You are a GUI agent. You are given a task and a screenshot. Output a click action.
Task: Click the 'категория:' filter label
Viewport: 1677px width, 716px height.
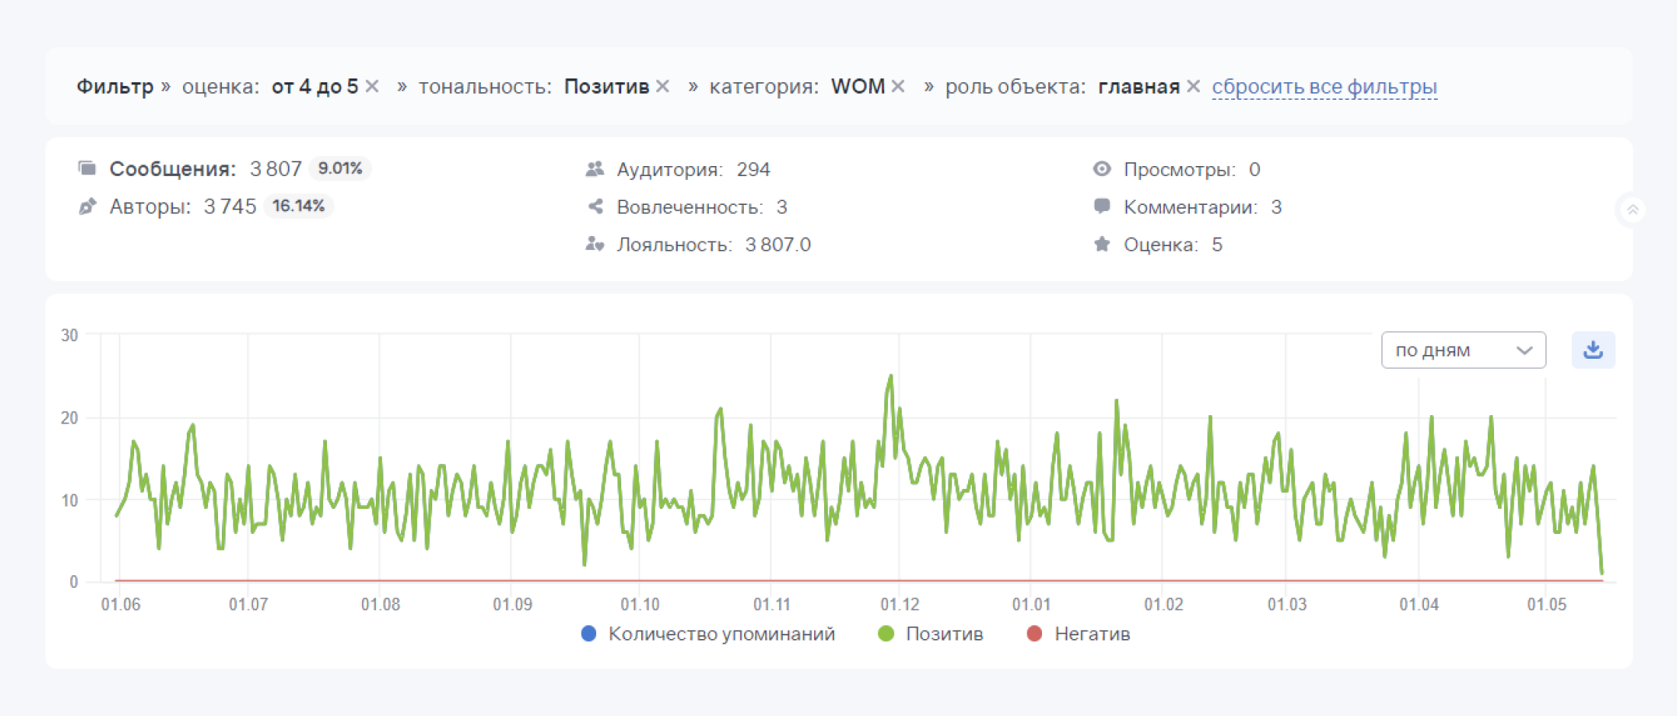tap(764, 87)
